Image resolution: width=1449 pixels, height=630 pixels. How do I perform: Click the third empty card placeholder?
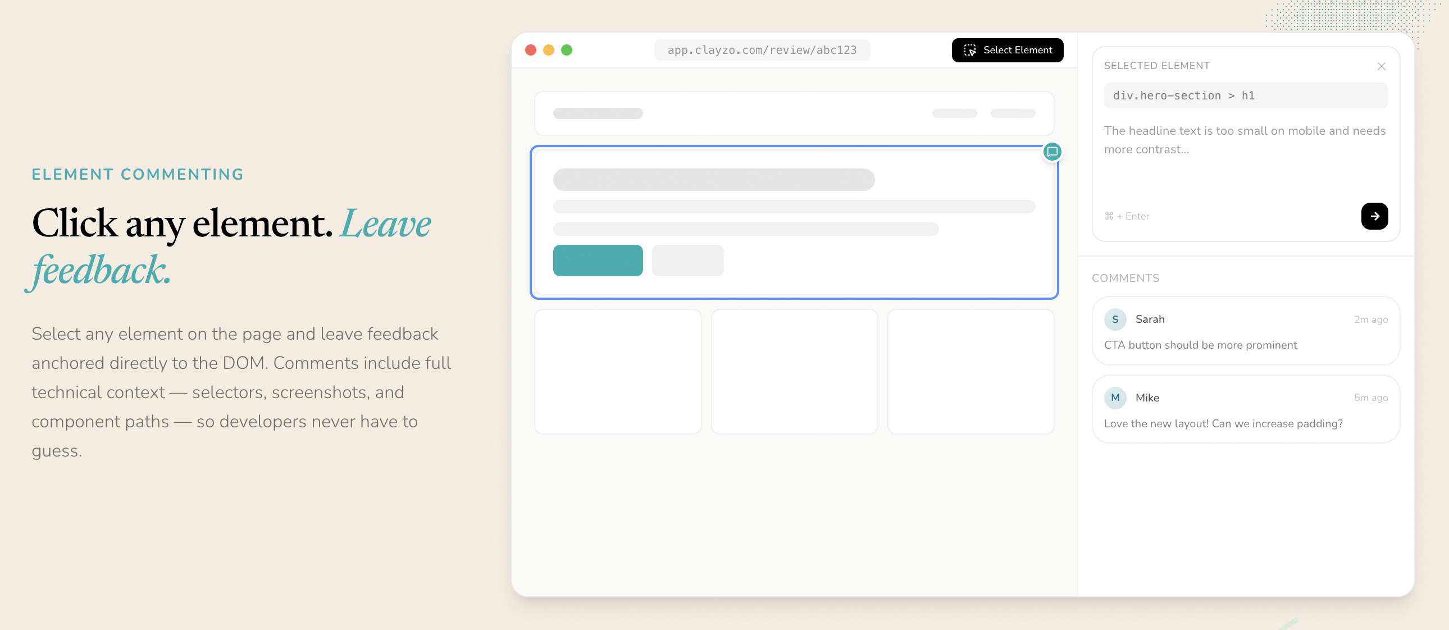coord(970,371)
